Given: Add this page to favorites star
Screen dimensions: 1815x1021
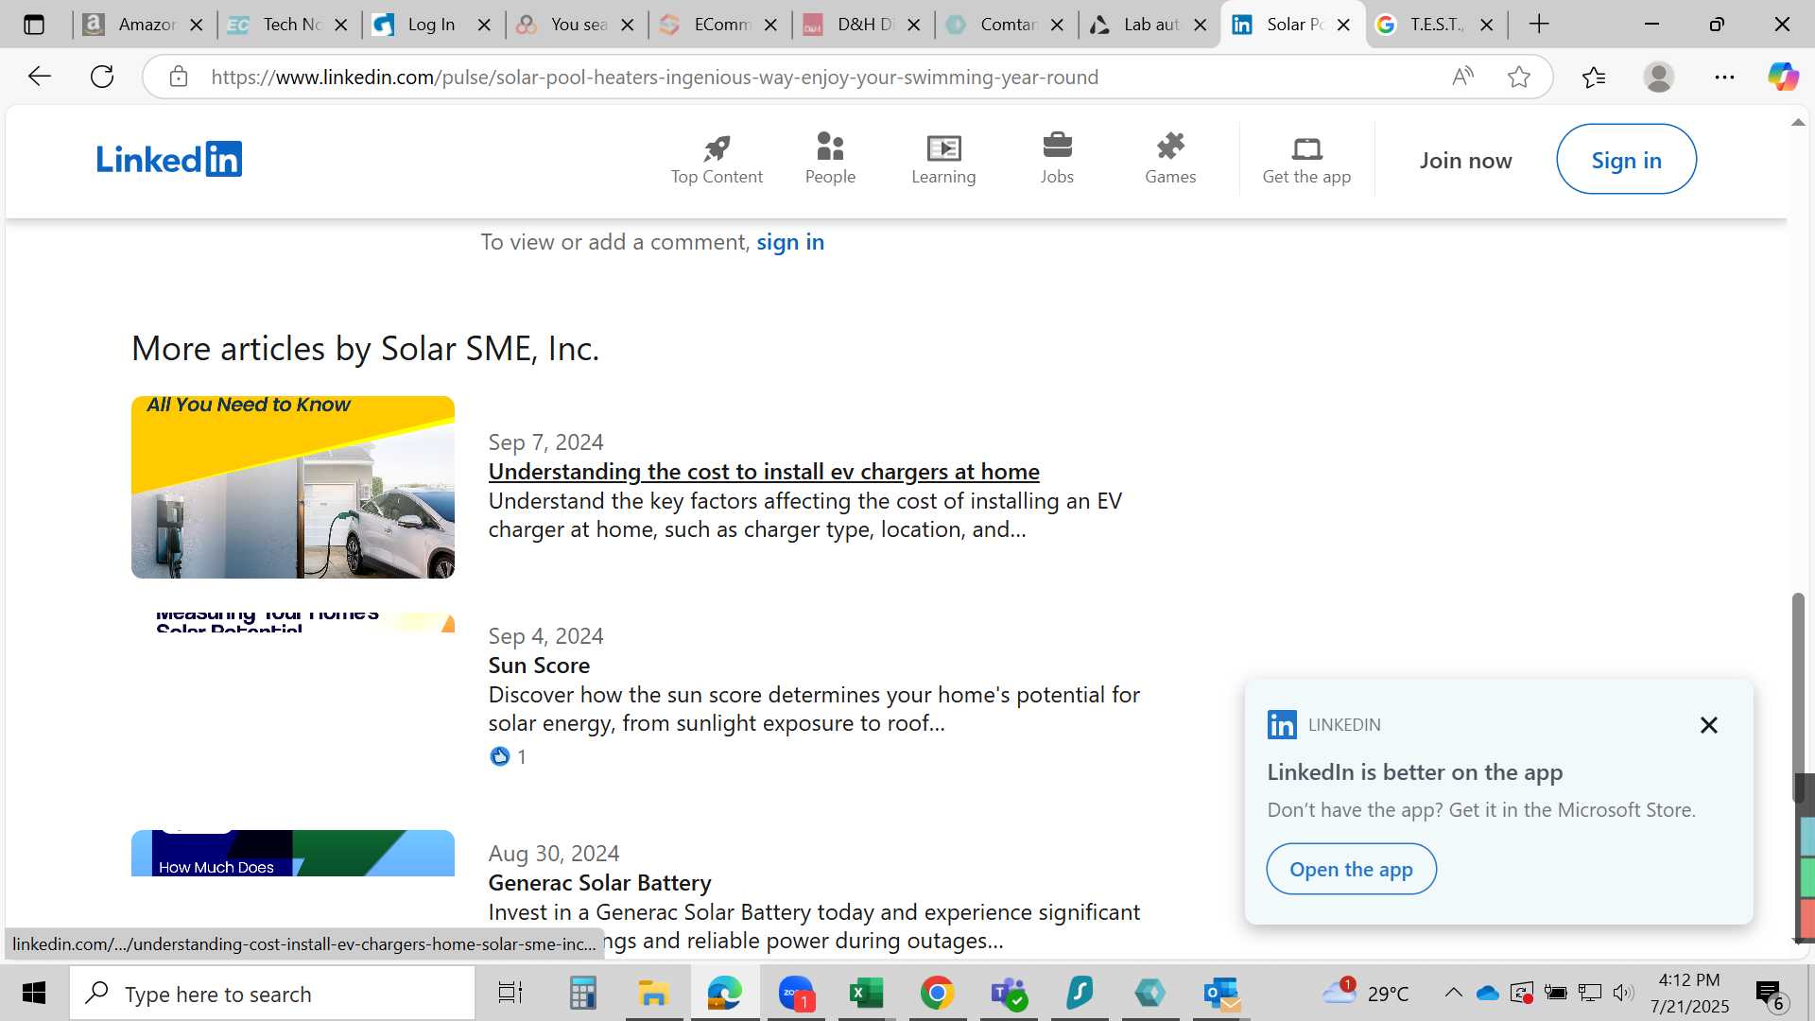Looking at the screenshot, I should (1519, 77).
